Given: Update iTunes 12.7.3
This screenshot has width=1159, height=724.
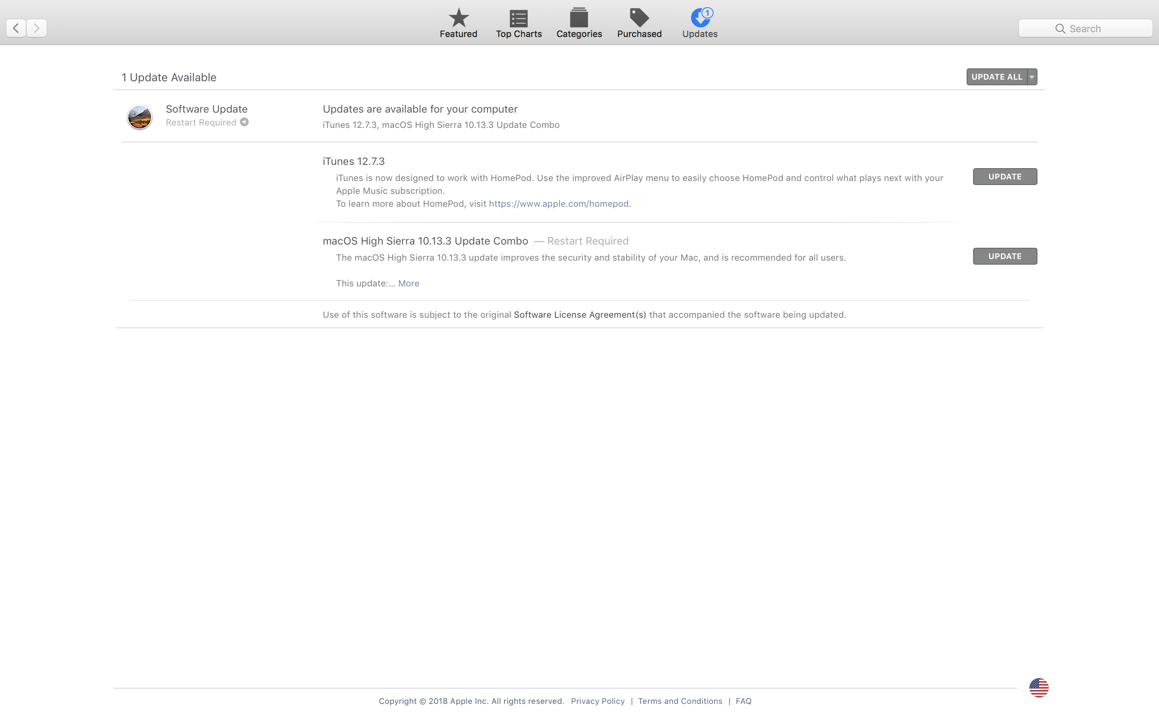Looking at the screenshot, I should (x=1005, y=177).
